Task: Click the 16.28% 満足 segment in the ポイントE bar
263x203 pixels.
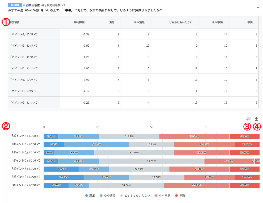Action: click(x=61, y=169)
